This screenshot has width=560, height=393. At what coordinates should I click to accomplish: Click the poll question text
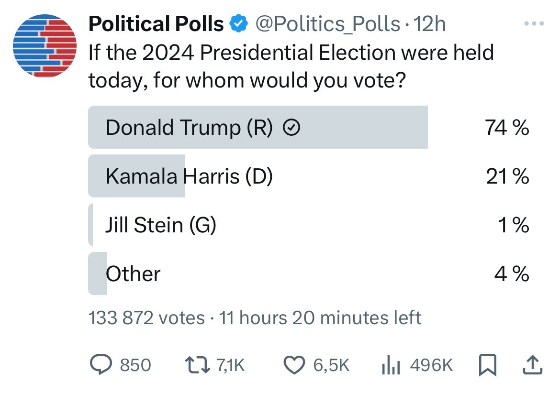coord(291,66)
